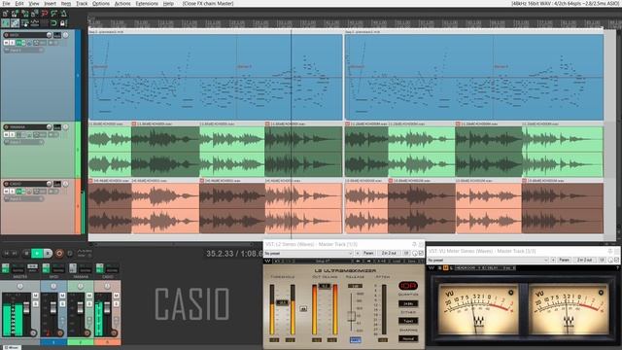
Task: Open the Insert menu
Action: [50, 3]
